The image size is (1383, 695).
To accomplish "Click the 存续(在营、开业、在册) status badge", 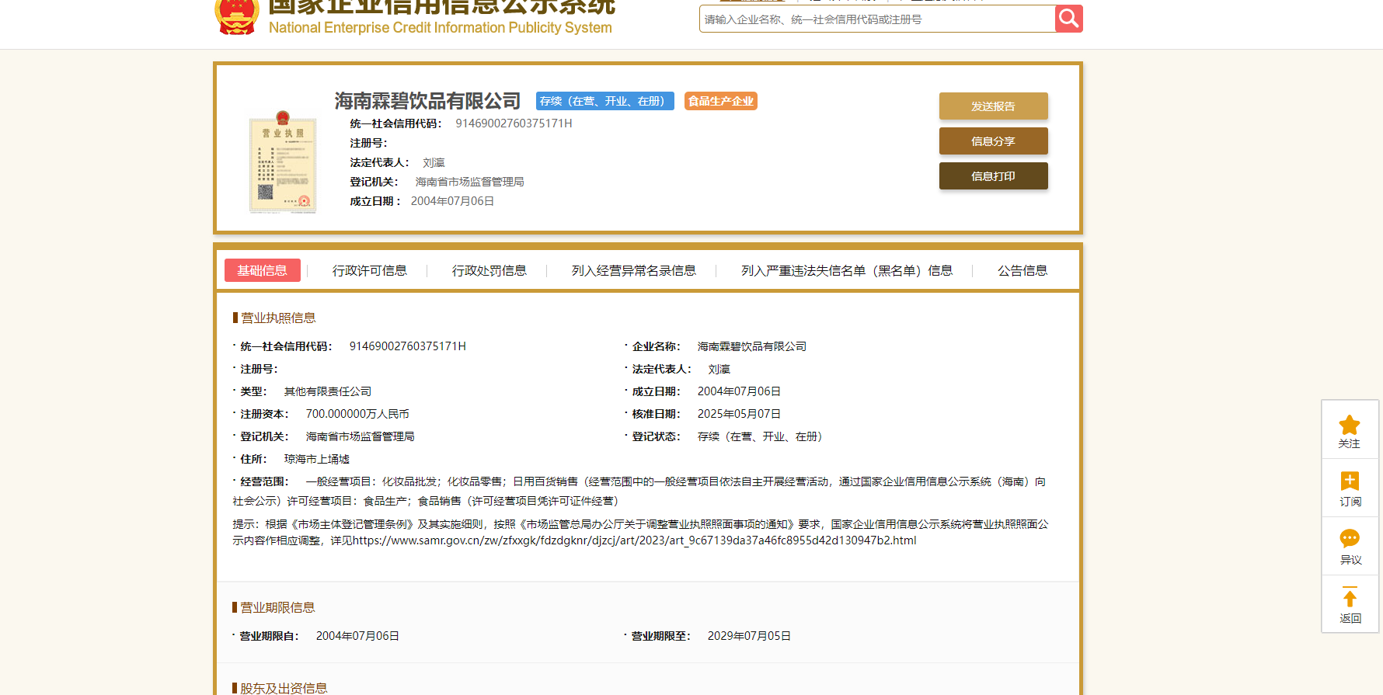I will click(605, 101).
